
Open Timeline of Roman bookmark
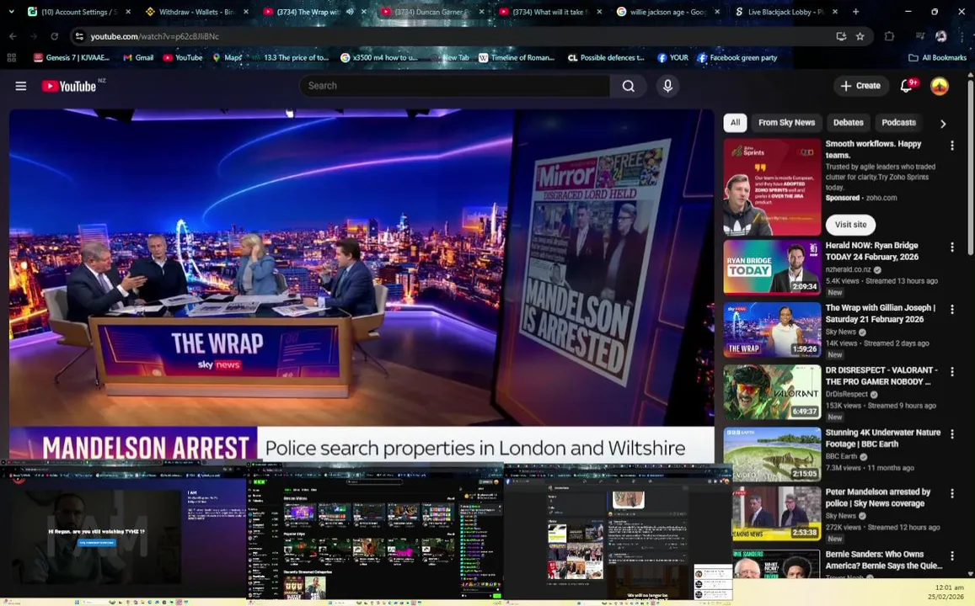517,58
